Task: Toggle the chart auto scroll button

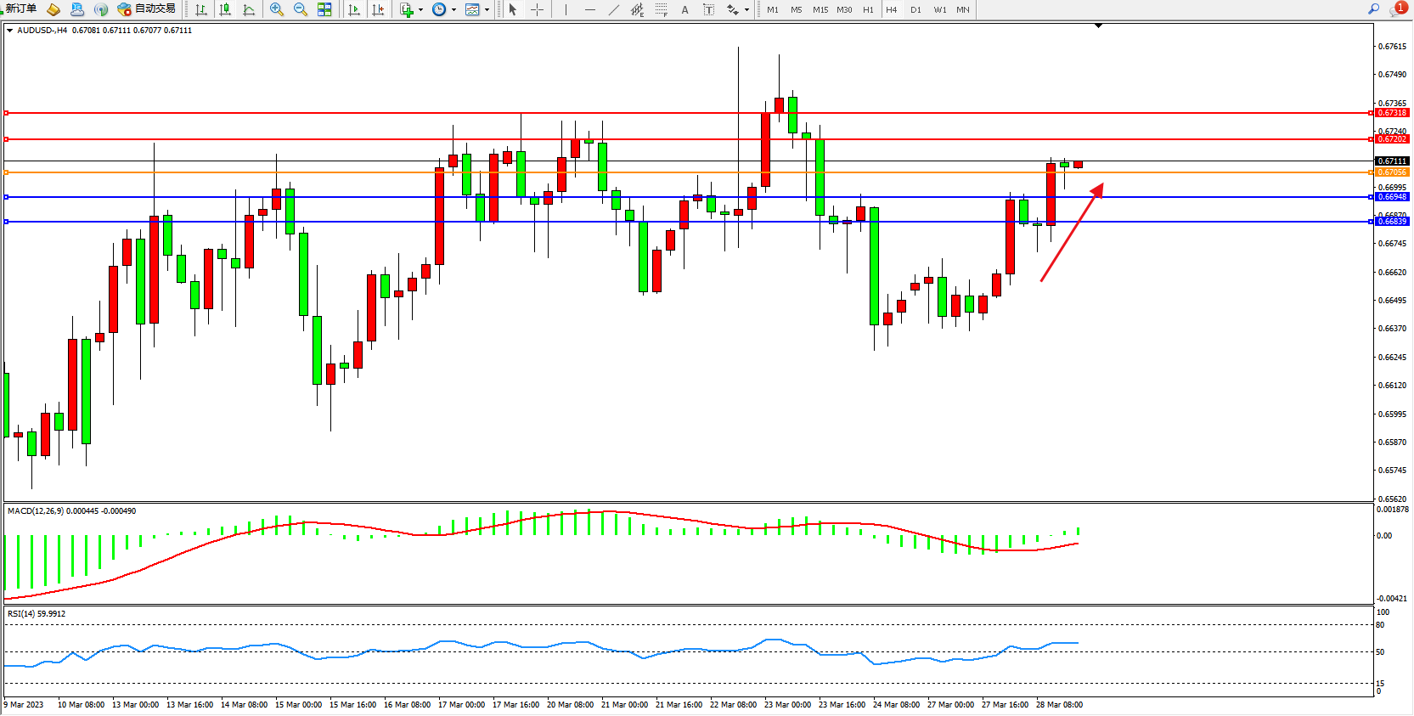Action: 354,9
